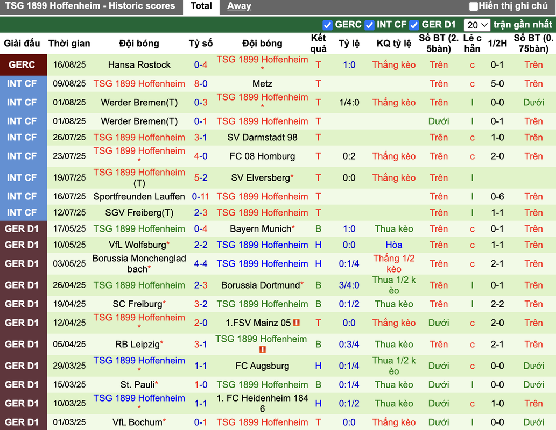Uncheck the GERC league filter
This screenshot has height=430, width=556.
pyautogui.click(x=327, y=25)
